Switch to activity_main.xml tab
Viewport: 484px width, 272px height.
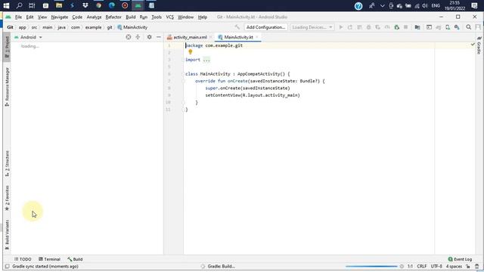coord(190,37)
